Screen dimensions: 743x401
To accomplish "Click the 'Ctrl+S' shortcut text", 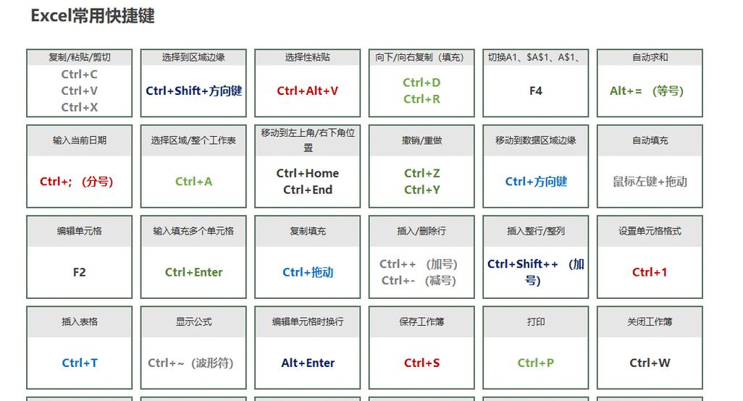I will click(x=421, y=363).
